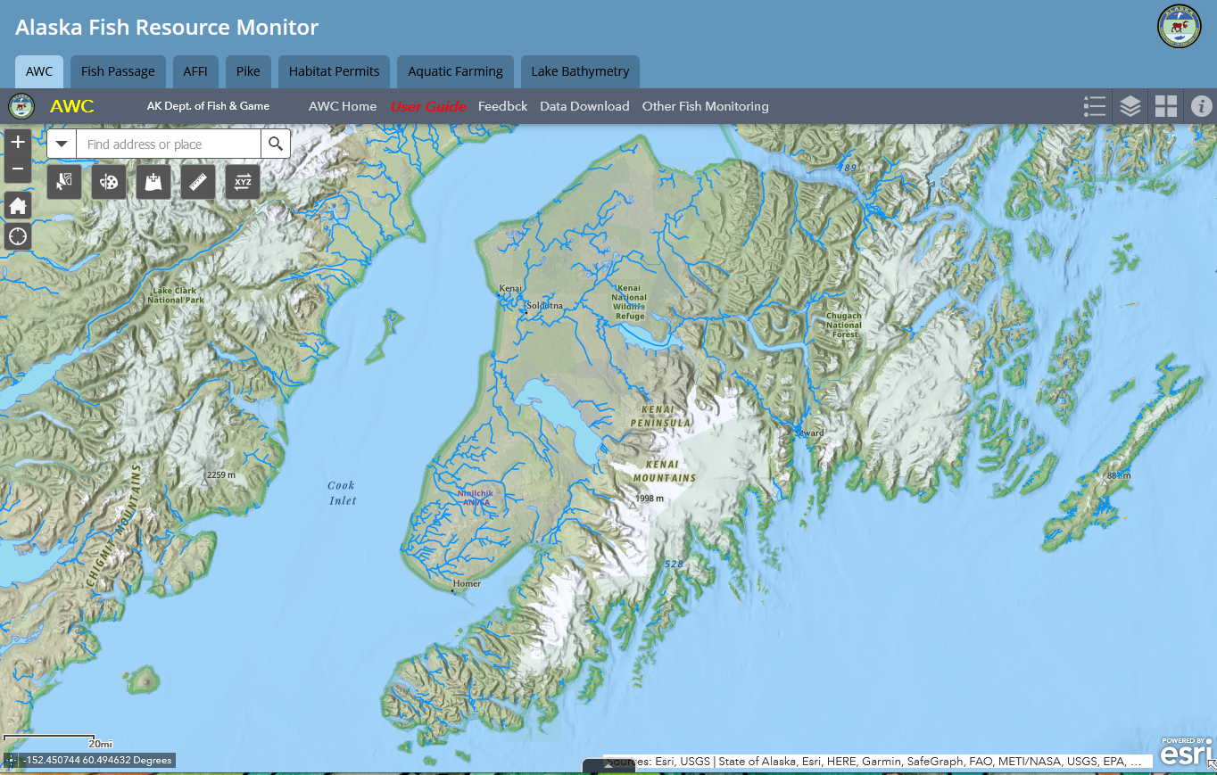Open the Add Data tool
Viewport: 1217px width, 775px height.
153,182
